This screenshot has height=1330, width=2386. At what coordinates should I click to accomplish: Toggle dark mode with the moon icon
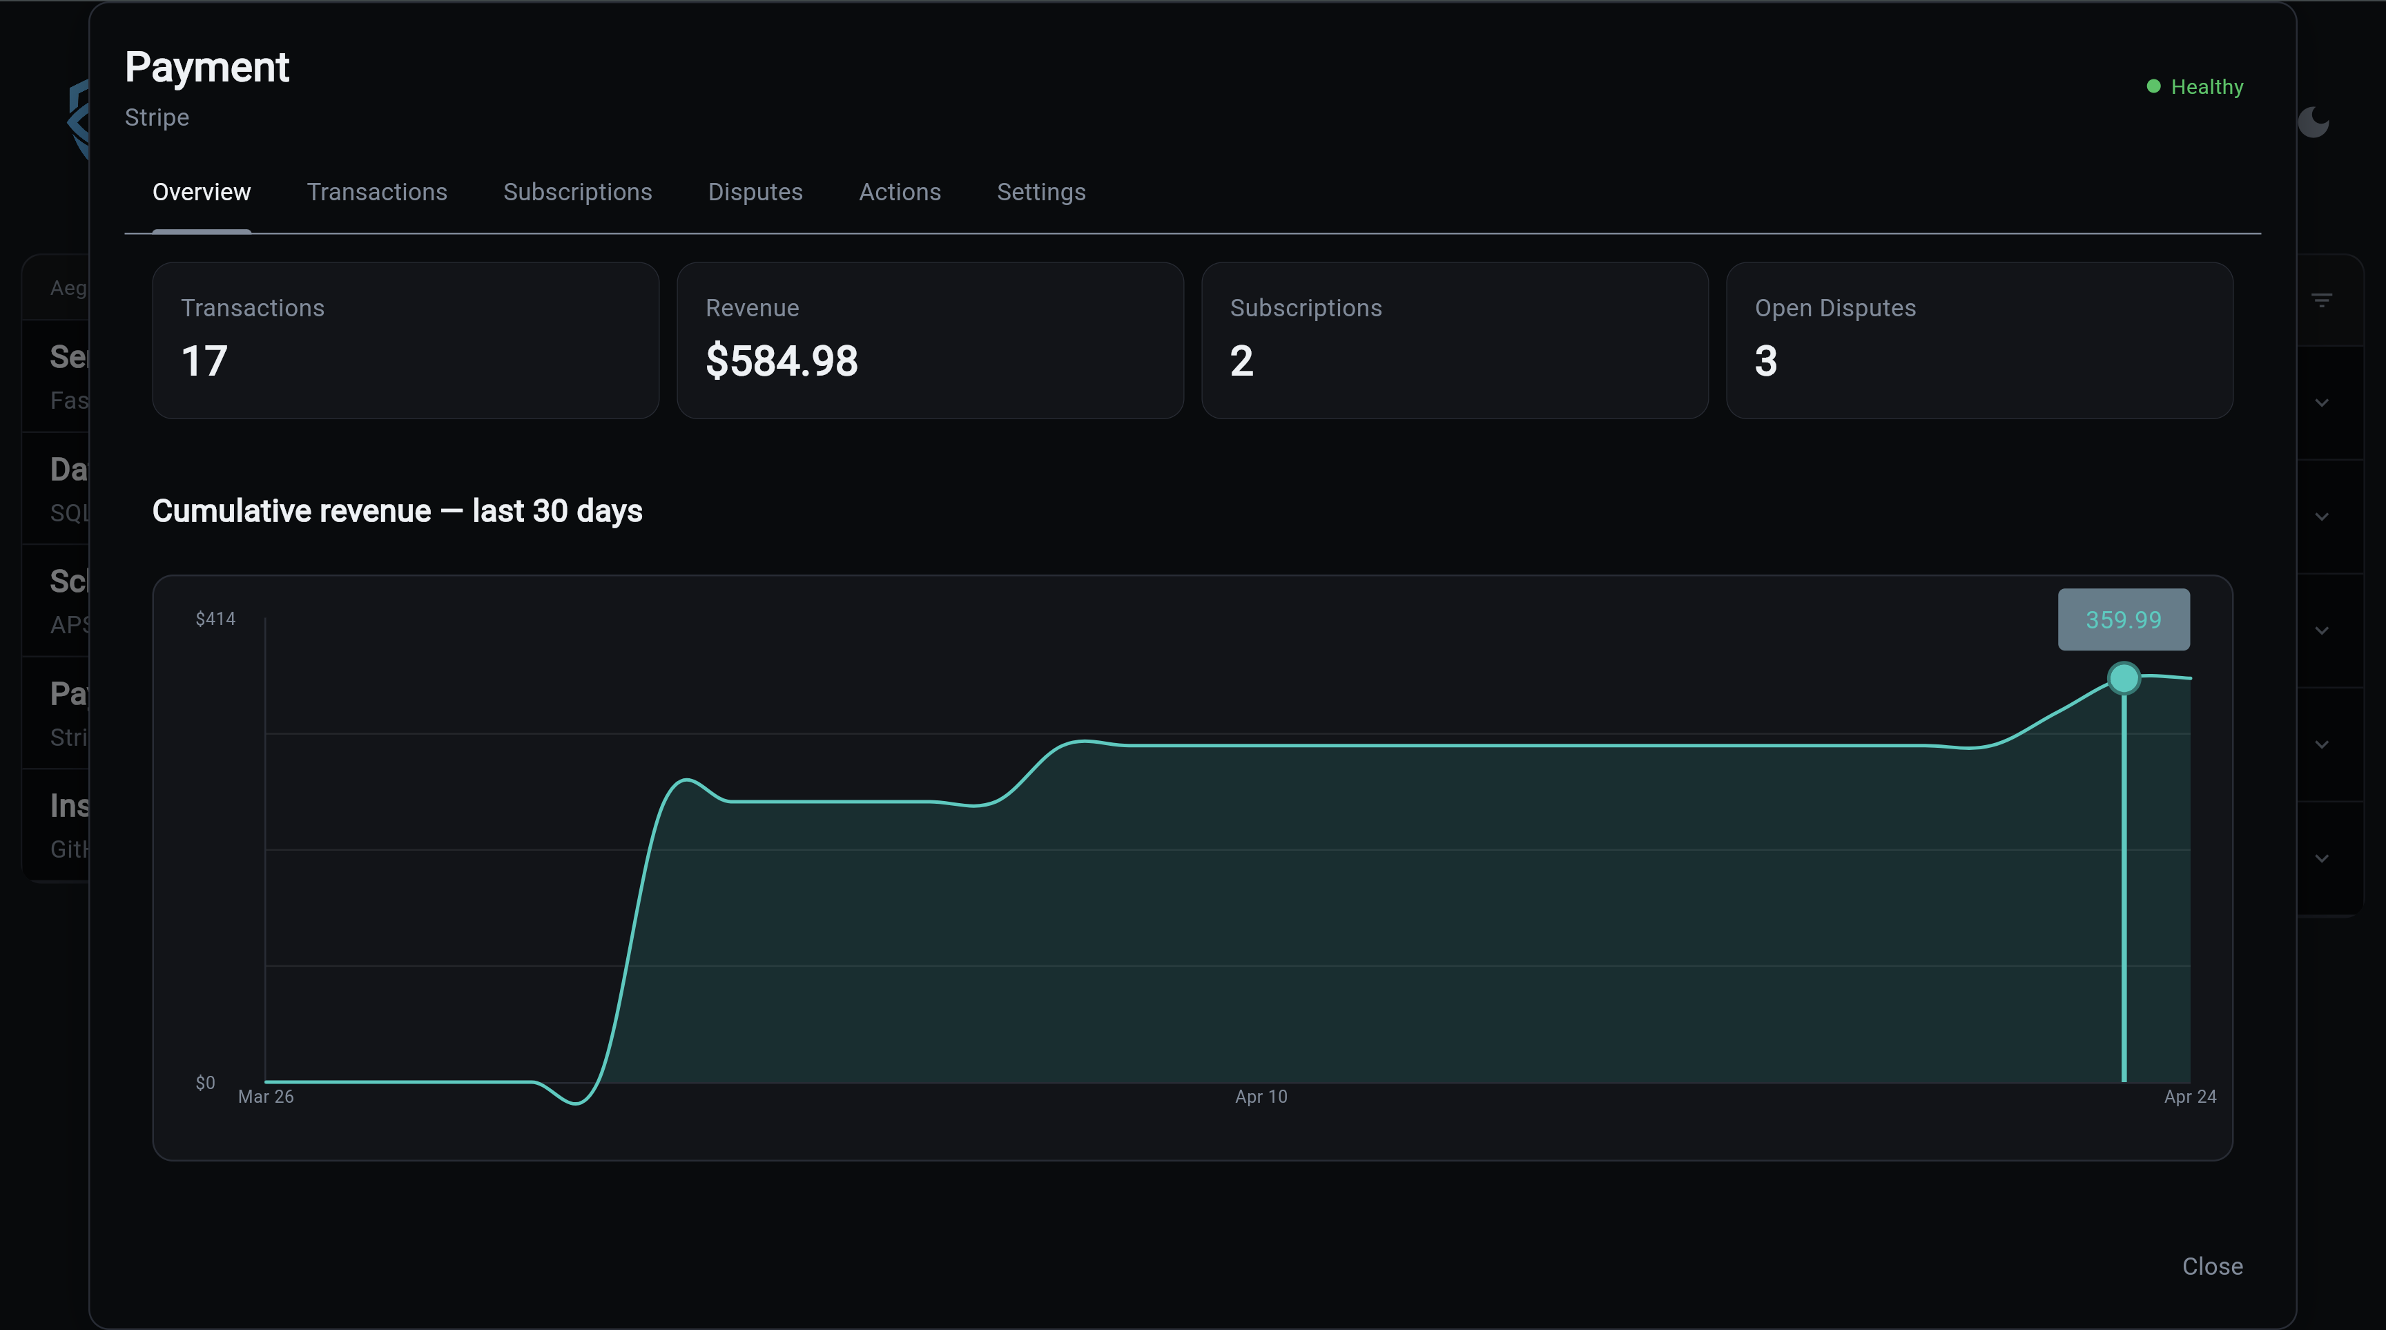point(2315,122)
